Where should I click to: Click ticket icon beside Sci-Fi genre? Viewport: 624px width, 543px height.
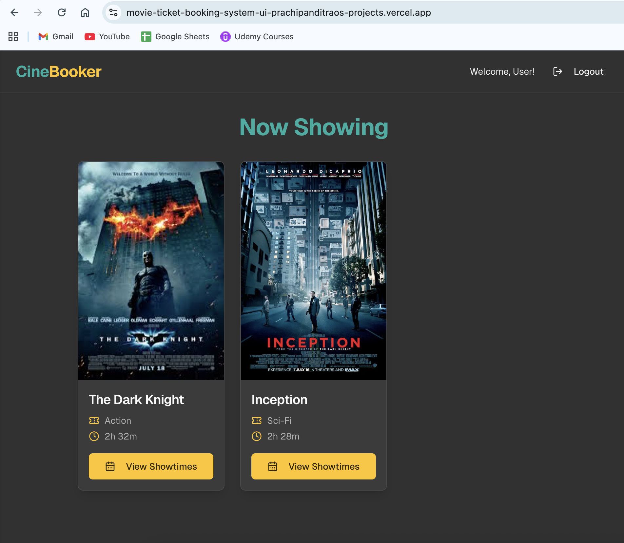tap(257, 421)
